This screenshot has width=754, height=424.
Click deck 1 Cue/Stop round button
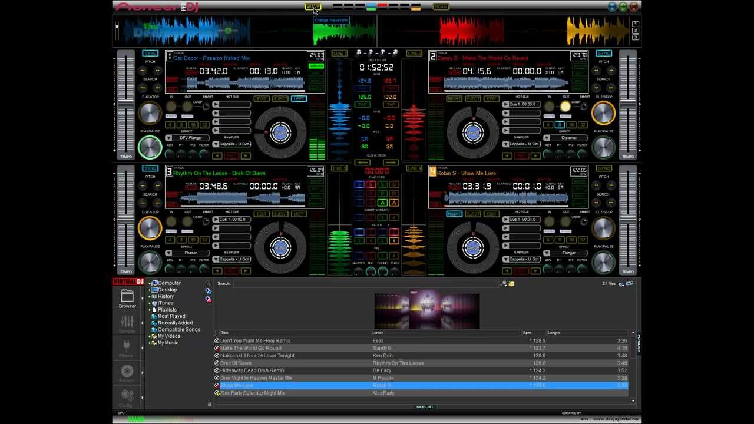150,113
